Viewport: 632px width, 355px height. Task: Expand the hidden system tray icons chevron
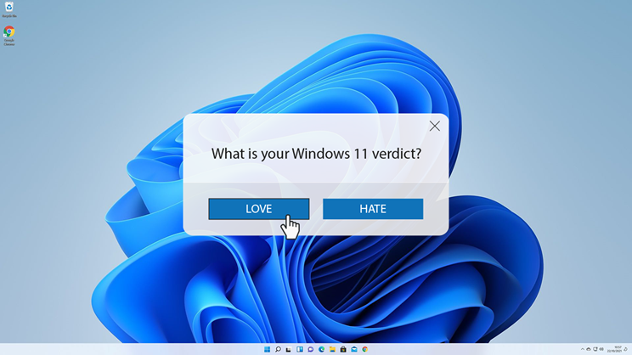coord(583,349)
